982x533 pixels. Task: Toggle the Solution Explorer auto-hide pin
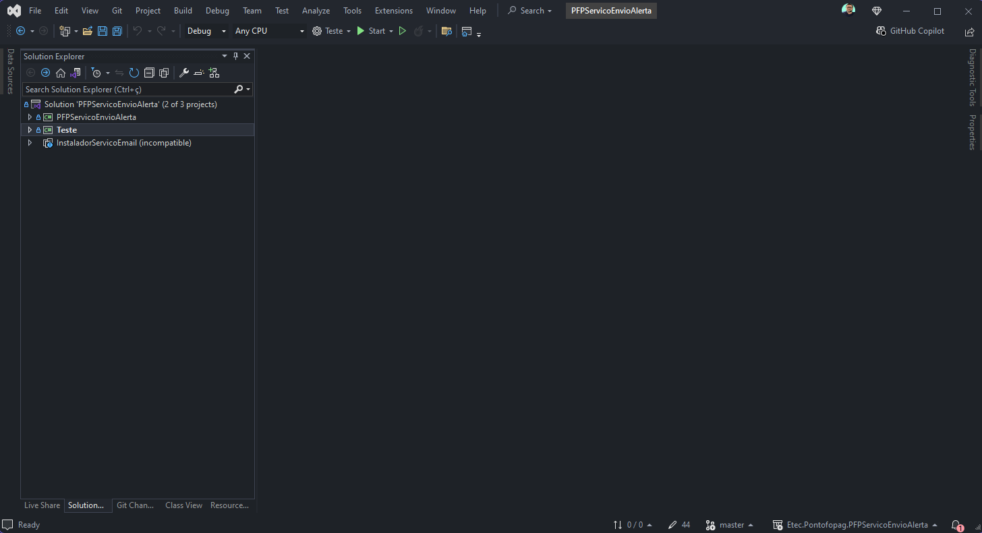236,57
